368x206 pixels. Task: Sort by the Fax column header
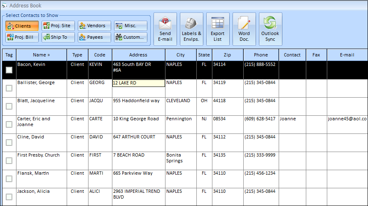(317, 55)
